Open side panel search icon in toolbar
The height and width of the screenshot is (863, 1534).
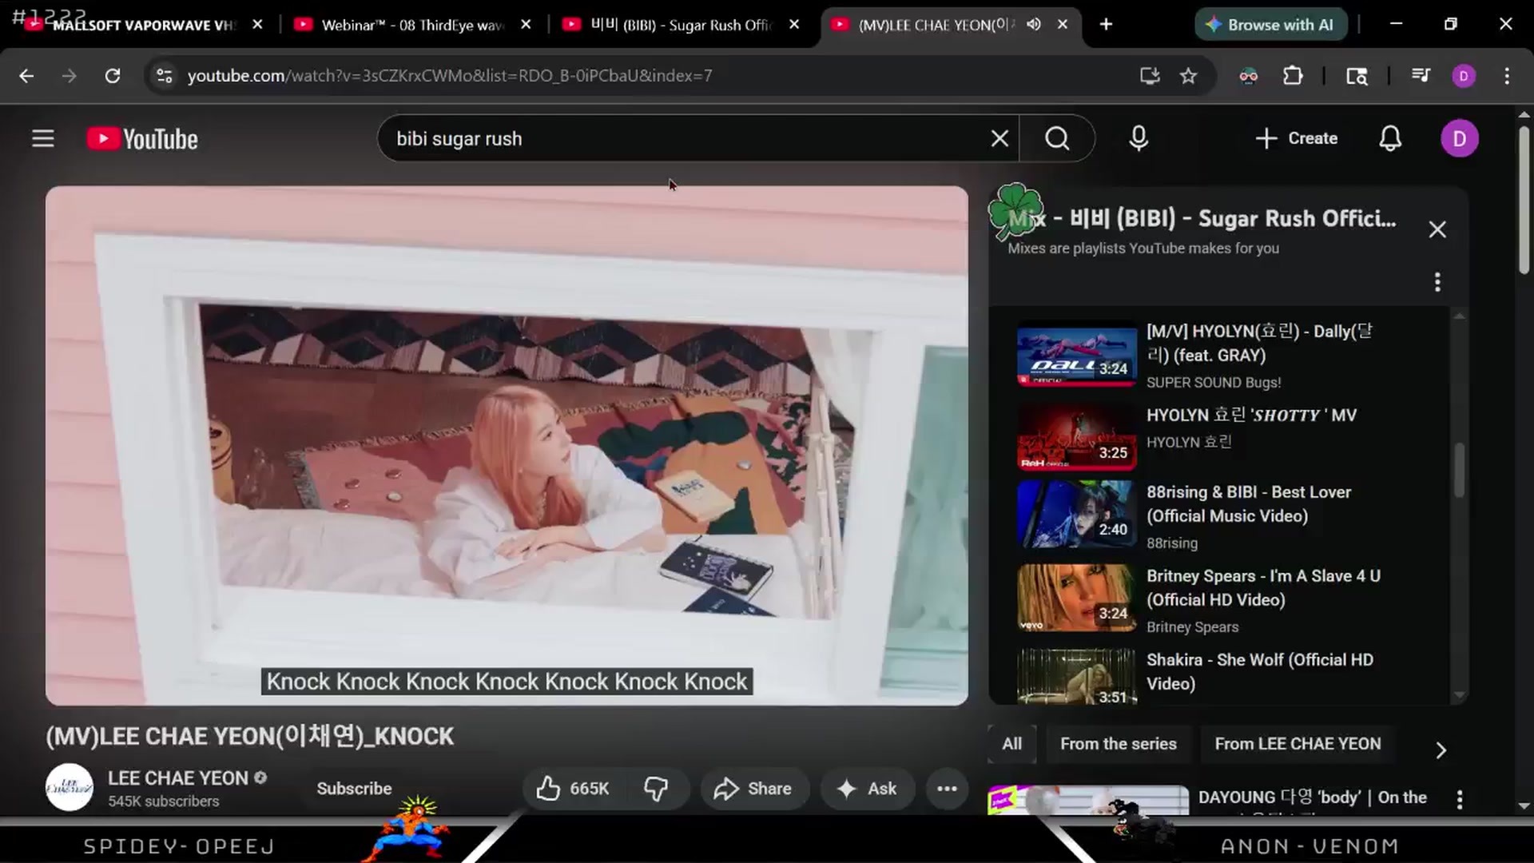click(x=1357, y=76)
